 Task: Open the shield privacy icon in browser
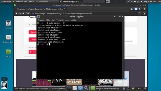pyautogui.click(x=144, y=13)
